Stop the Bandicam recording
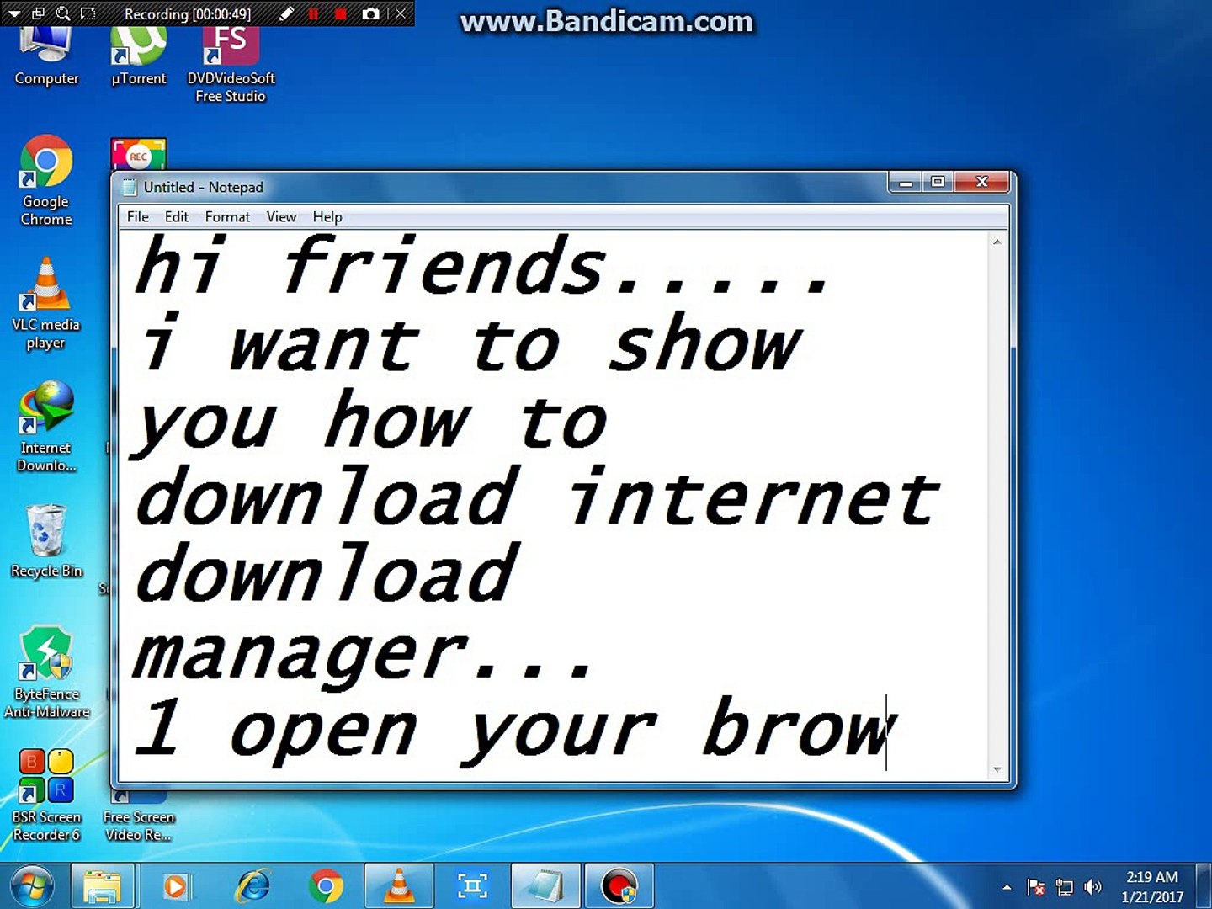Screen dimensions: 1212x909 (341, 13)
